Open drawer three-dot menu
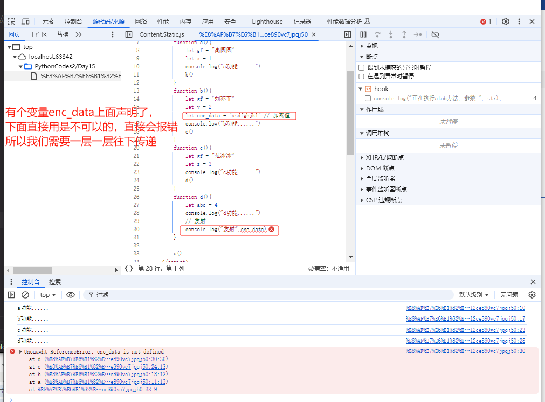The width and height of the screenshot is (545, 402). click(11, 282)
